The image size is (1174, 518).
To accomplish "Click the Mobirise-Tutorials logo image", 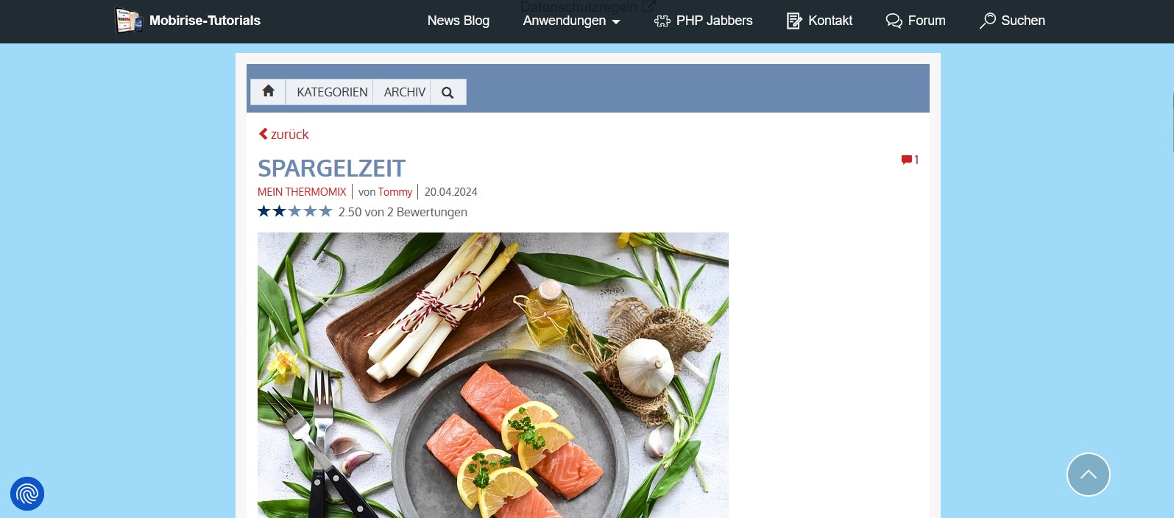I will tap(129, 21).
